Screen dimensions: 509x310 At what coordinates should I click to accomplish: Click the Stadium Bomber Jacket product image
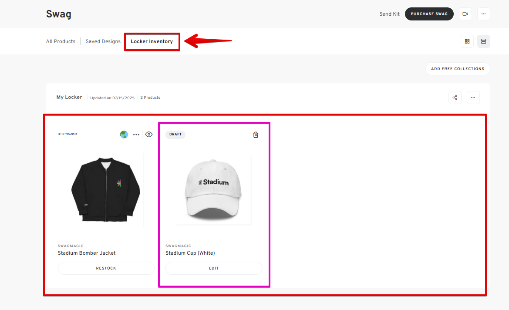[106, 189]
